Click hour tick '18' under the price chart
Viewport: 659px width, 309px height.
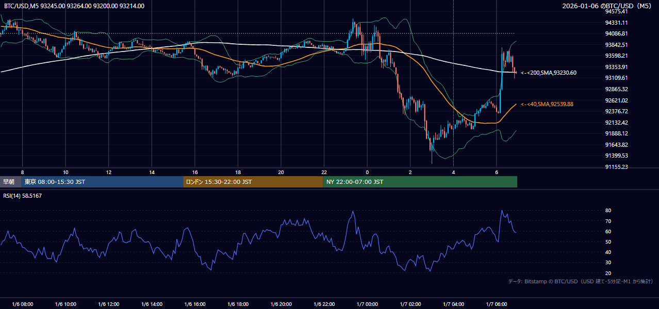(238, 172)
